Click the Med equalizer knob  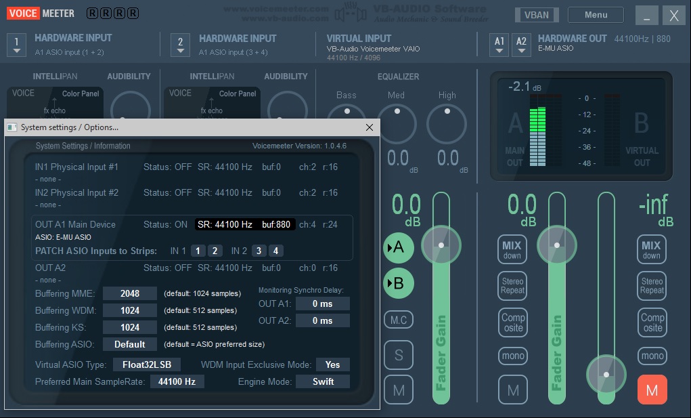[x=397, y=123]
